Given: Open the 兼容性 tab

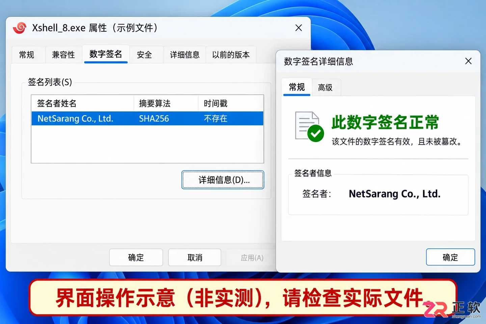Looking at the screenshot, I should (x=63, y=55).
